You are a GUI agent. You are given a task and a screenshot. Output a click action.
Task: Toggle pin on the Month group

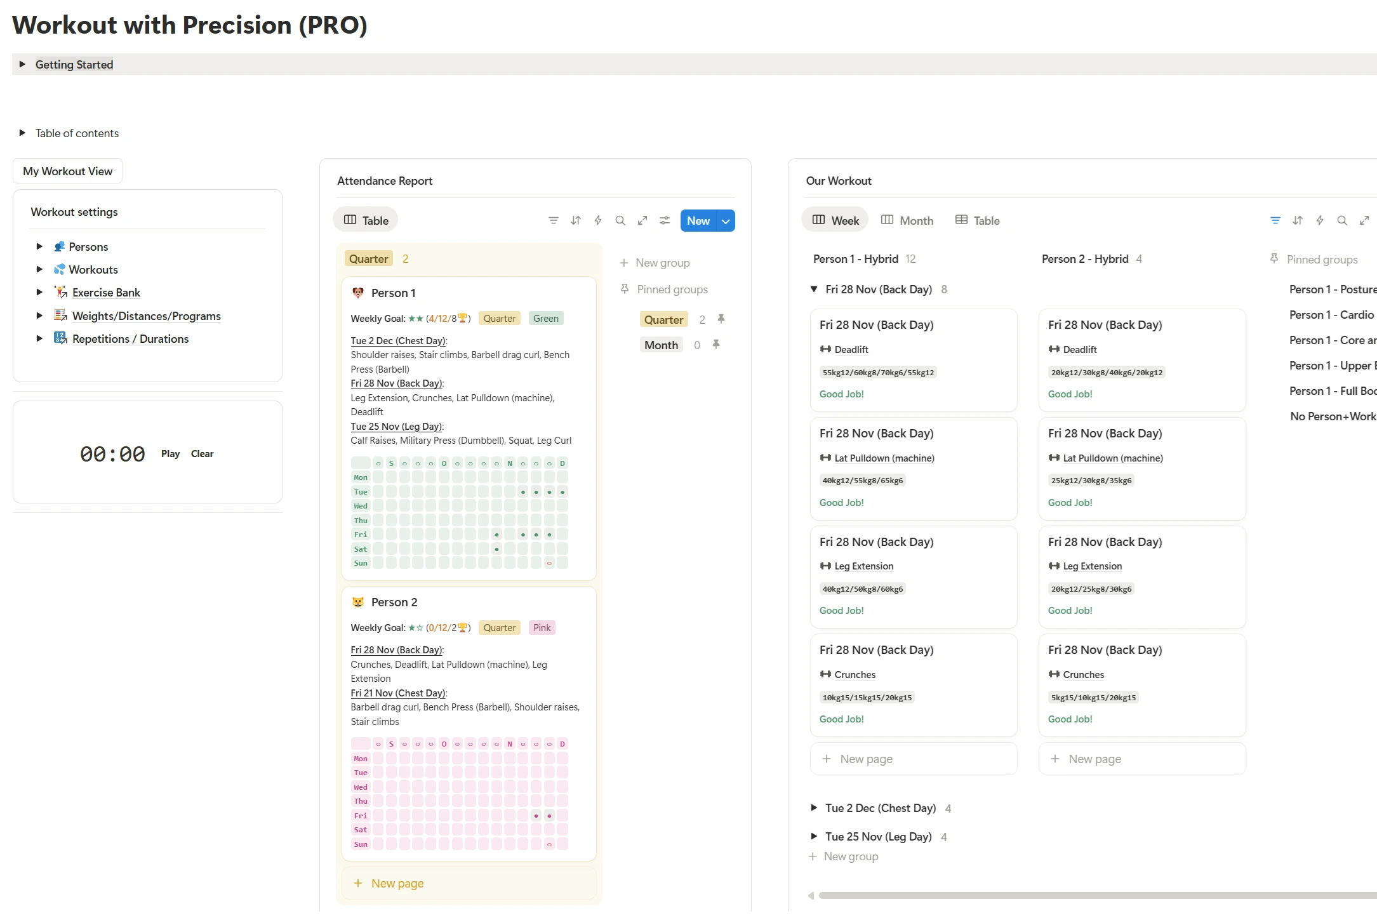point(715,344)
